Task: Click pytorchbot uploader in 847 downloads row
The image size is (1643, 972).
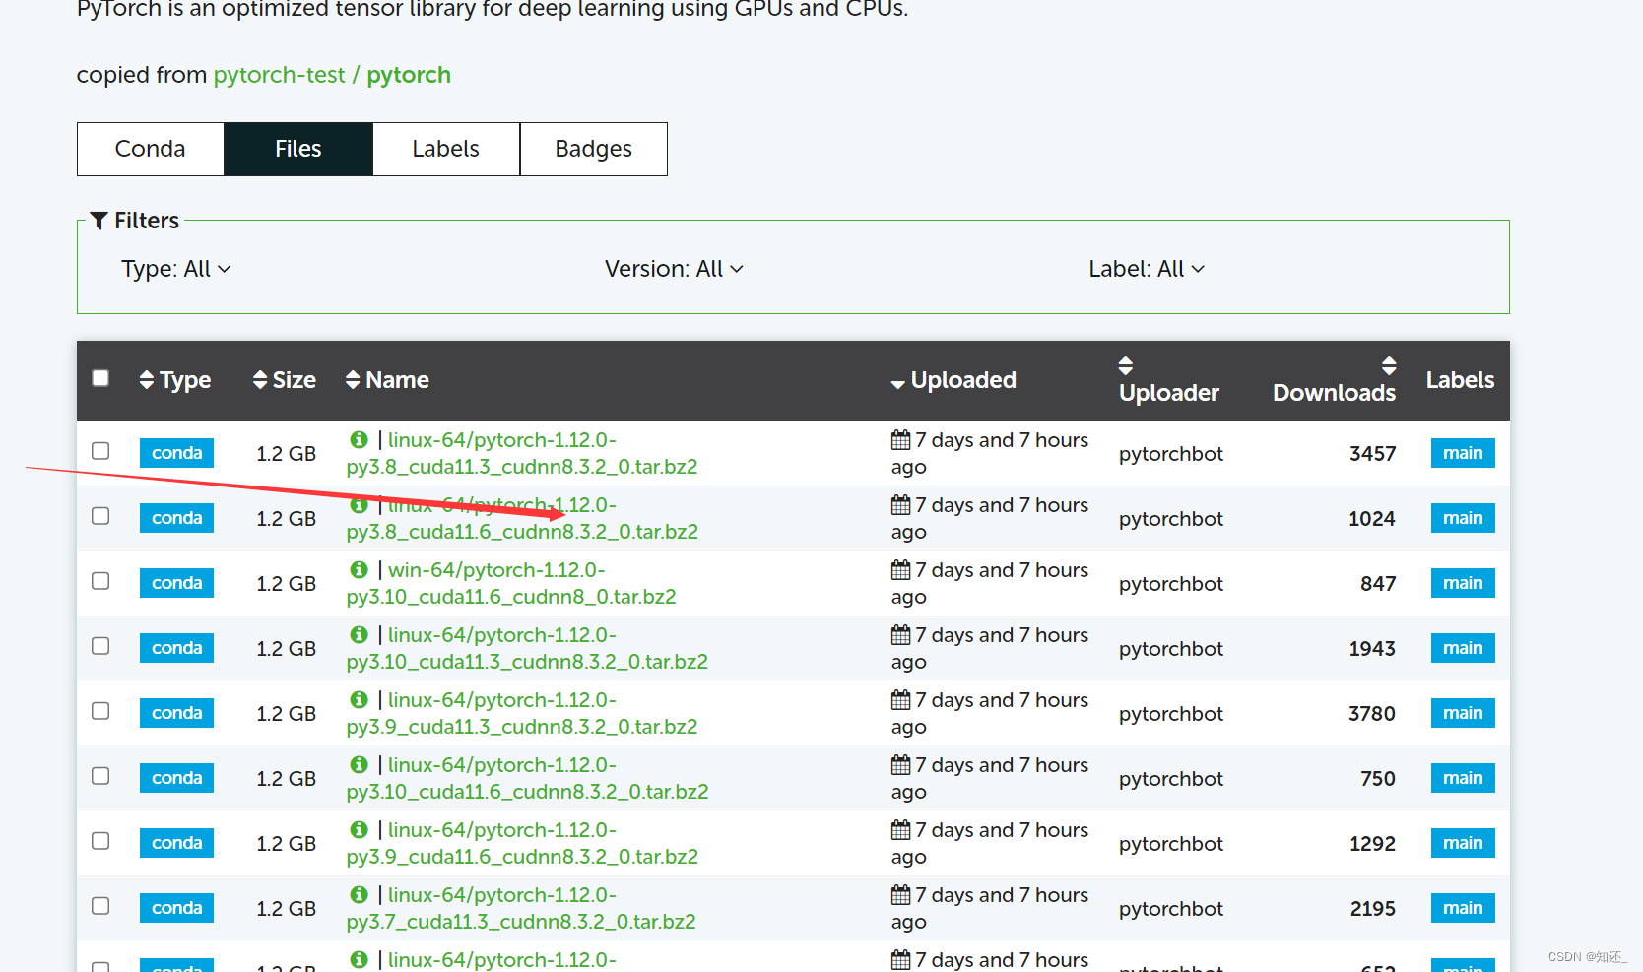Action: (1171, 584)
